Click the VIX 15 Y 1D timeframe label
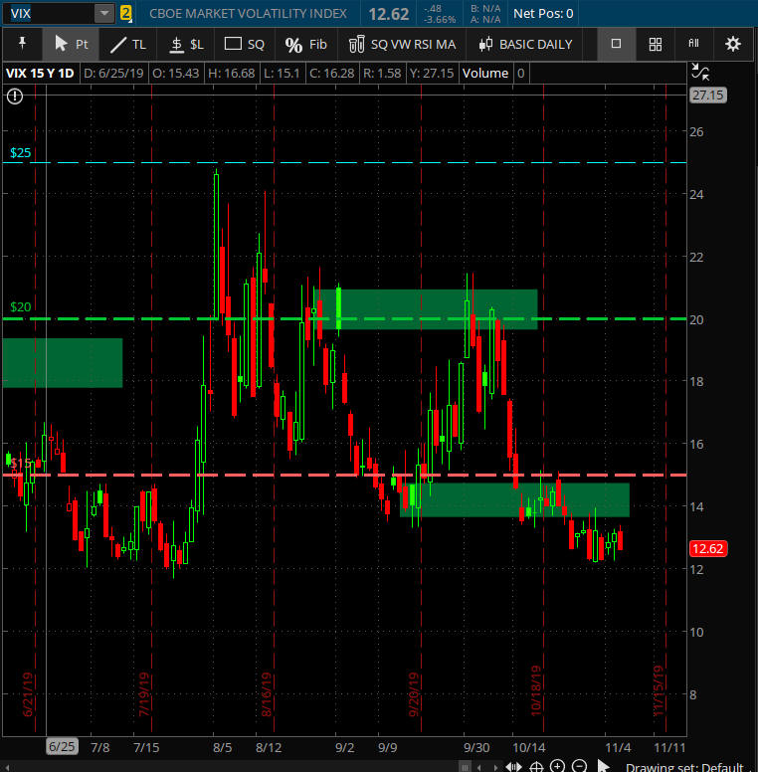Viewport: 758px width, 772px height. pyautogui.click(x=41, y=73)
